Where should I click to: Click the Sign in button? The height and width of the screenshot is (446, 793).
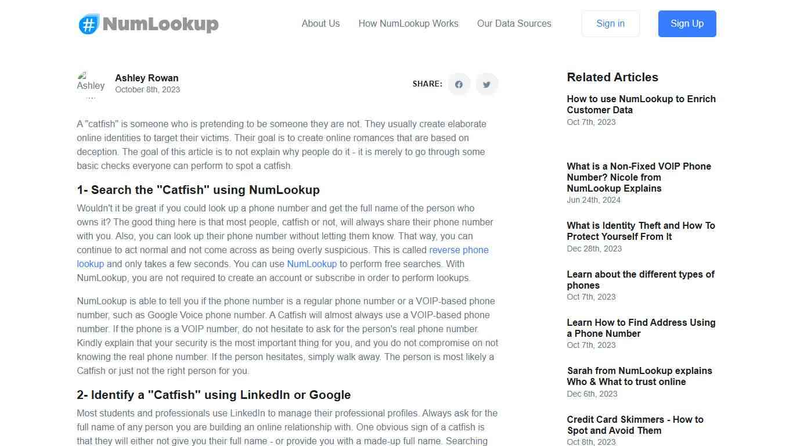(x=610, y=24)
